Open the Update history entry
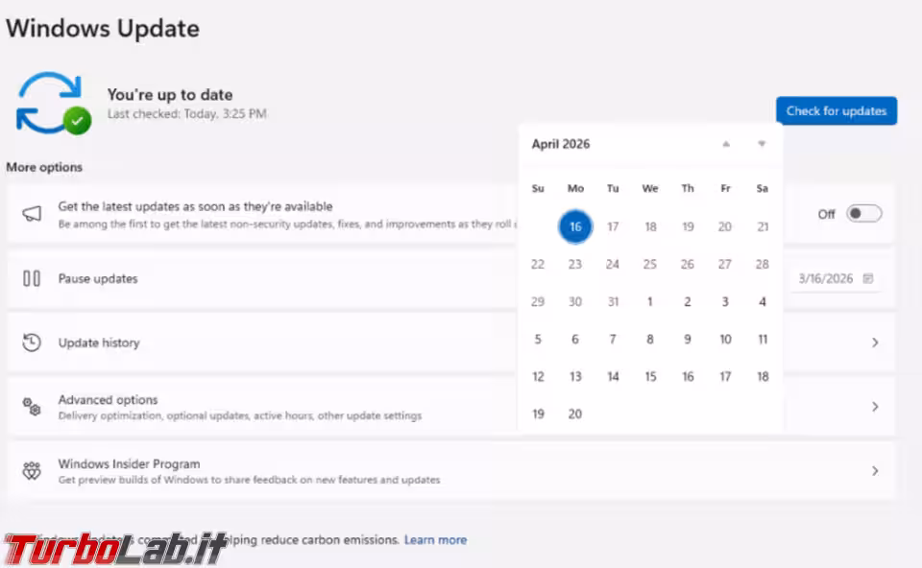922x568 pixels. tap(99, 343)
